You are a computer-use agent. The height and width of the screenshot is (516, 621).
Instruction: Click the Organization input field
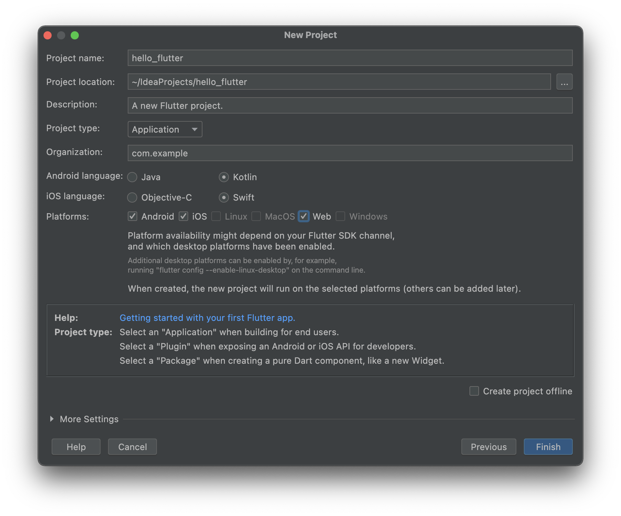(x=350, y=153)
